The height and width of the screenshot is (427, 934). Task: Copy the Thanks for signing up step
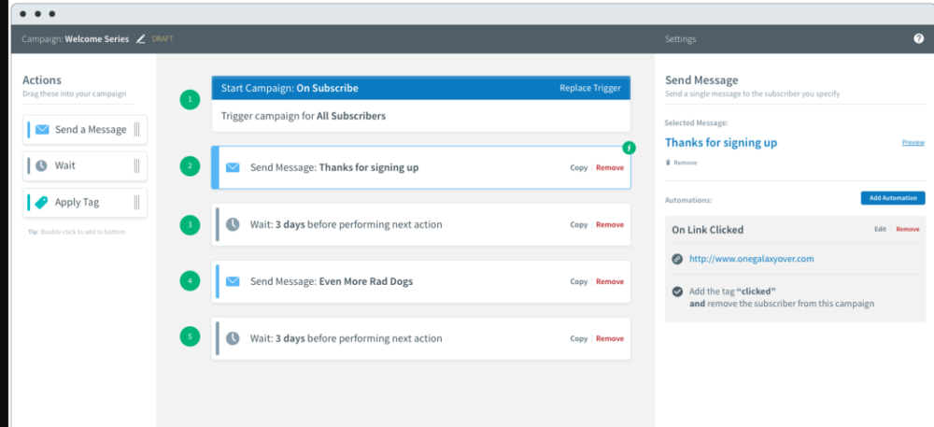pyautogui.click(x=579, y=168)
